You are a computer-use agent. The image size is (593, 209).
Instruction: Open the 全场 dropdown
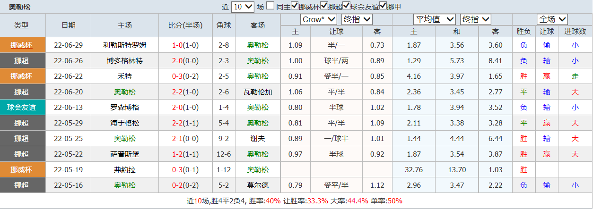552,19
